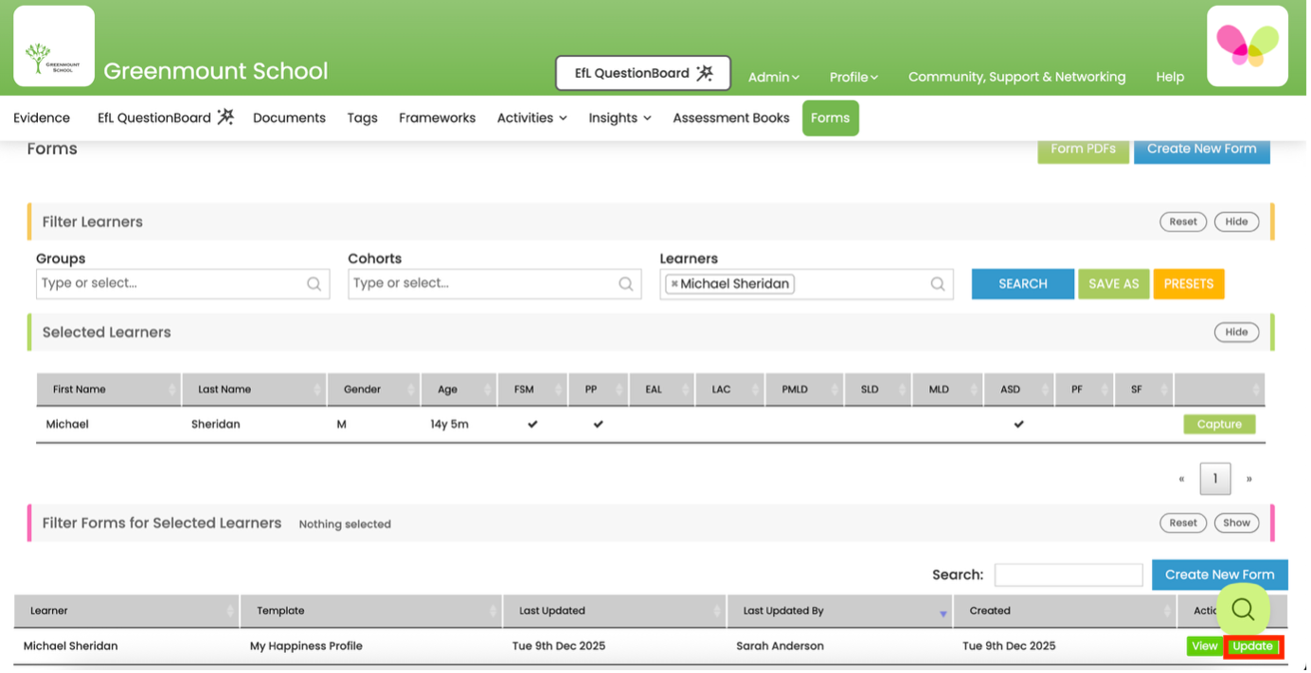Click "14y 5m" age cell
The width and height of the screenshot is (1311, 673).
[x=451, y=426]
